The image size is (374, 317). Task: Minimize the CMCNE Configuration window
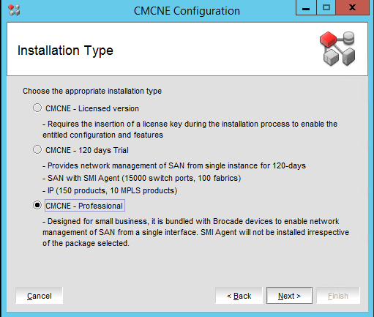point(306,8)
